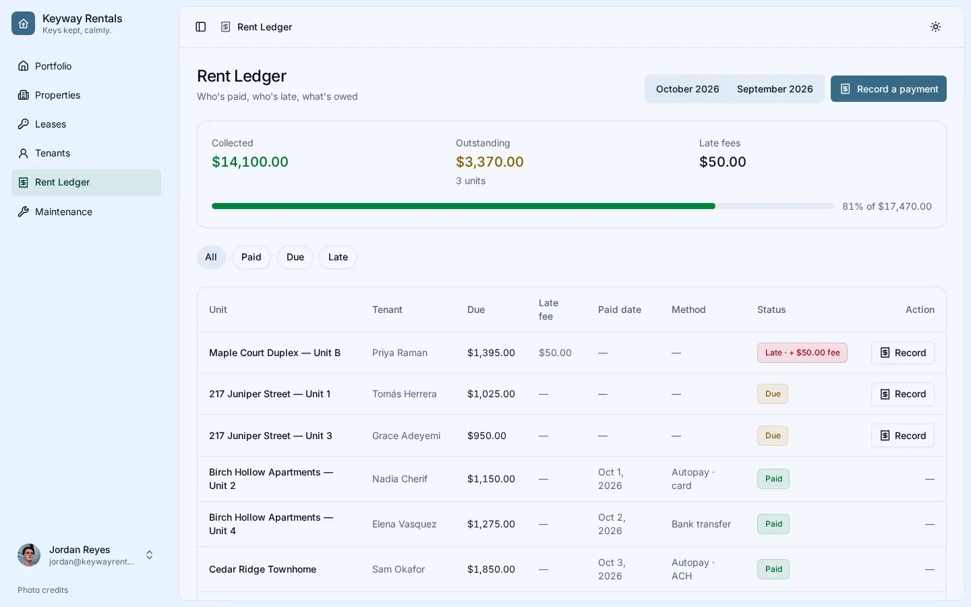971x607 pixels.
Task: Click the Paid badge for Nadia Cherif
Action: click(x=773, y=479)
